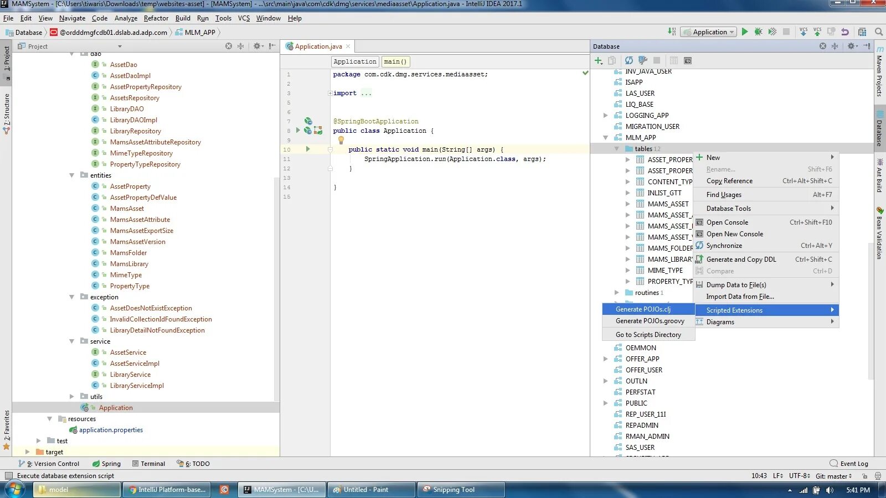Image resolution: width=886 pixels, height=498 pixels.
Task: Expand the LOGGING_APP schema
Action: point(605,116)
